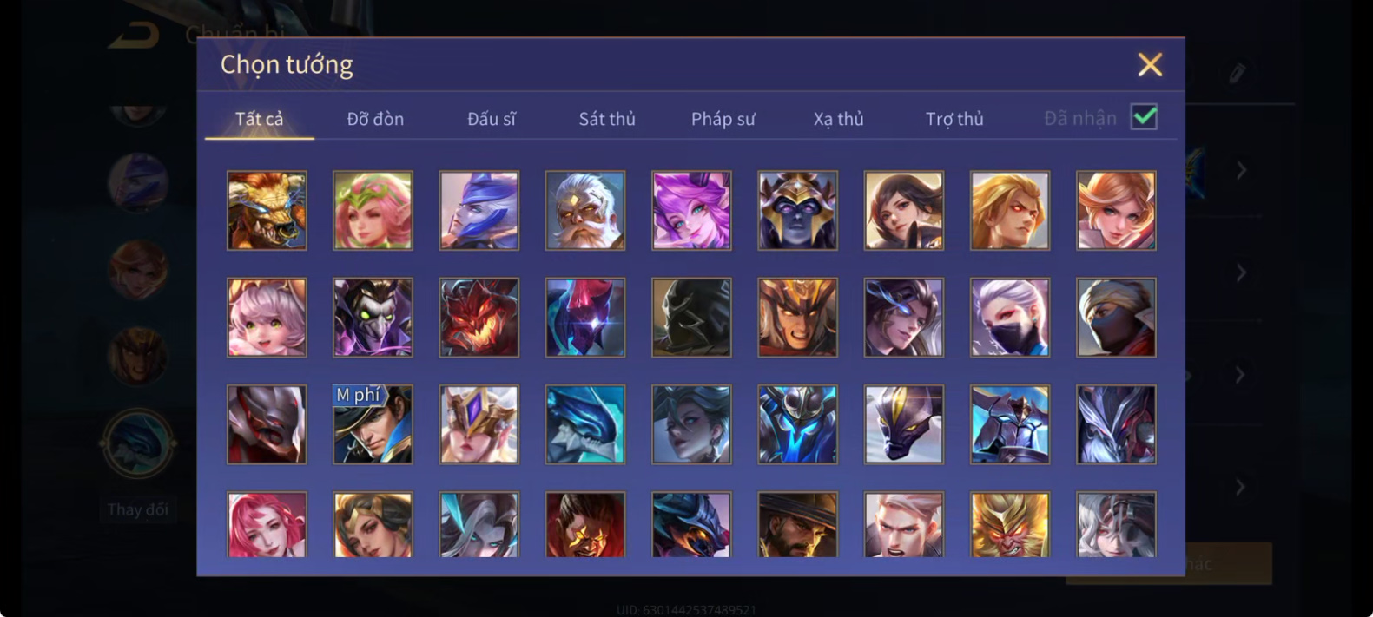1373x617 pixels.
Task: Choose the masked white-haired ninja hero
Action: [1010, 318]
